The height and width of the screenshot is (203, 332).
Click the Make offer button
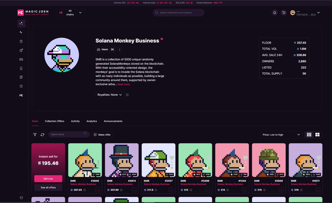[102, 135]
